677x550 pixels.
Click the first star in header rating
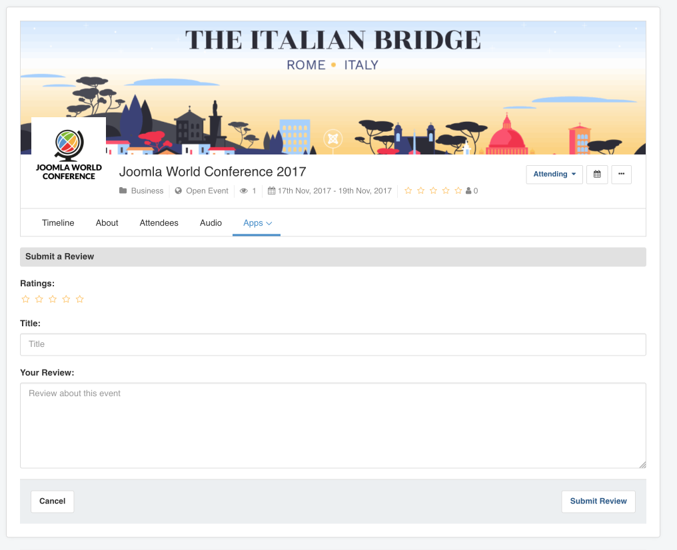click(408, 190)
